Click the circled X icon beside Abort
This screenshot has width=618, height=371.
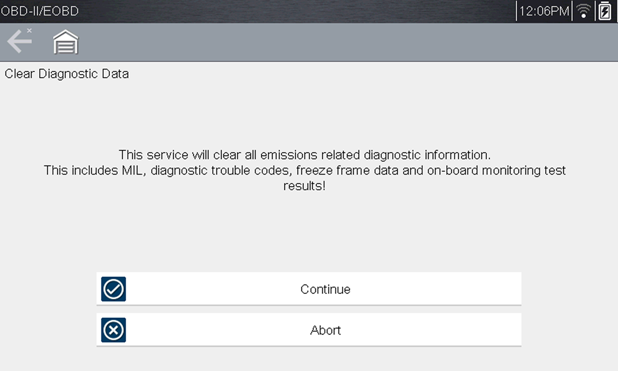click(x=113, y=330)
